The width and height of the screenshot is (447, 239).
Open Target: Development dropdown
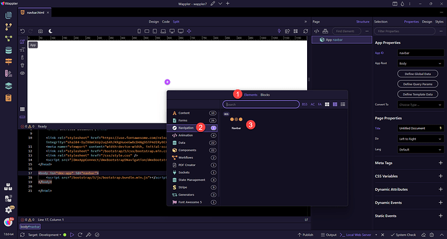click(x=45, y=234)
